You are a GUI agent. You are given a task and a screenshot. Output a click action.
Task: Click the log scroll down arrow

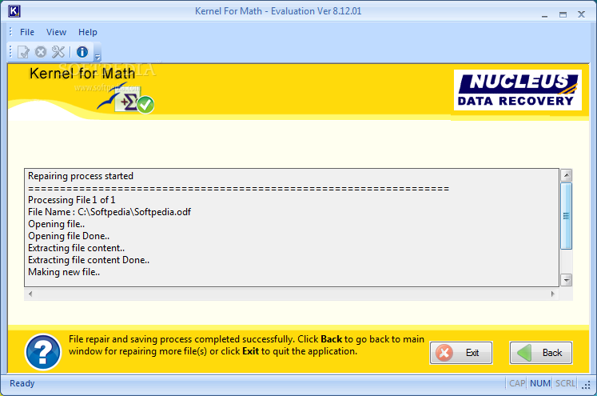[567, 280]
